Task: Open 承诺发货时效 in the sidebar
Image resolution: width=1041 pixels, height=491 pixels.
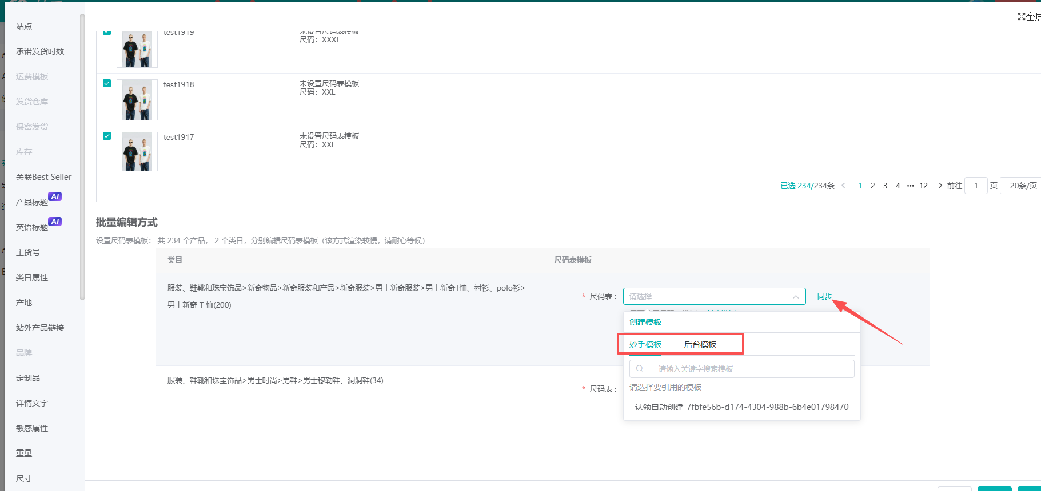Action: 40,51
